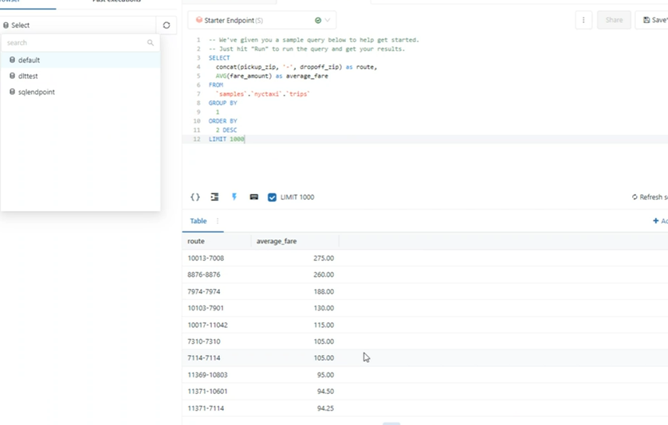Open the Past executions tab
Viewport: 668px width, 425px height.
coord(116,2)
